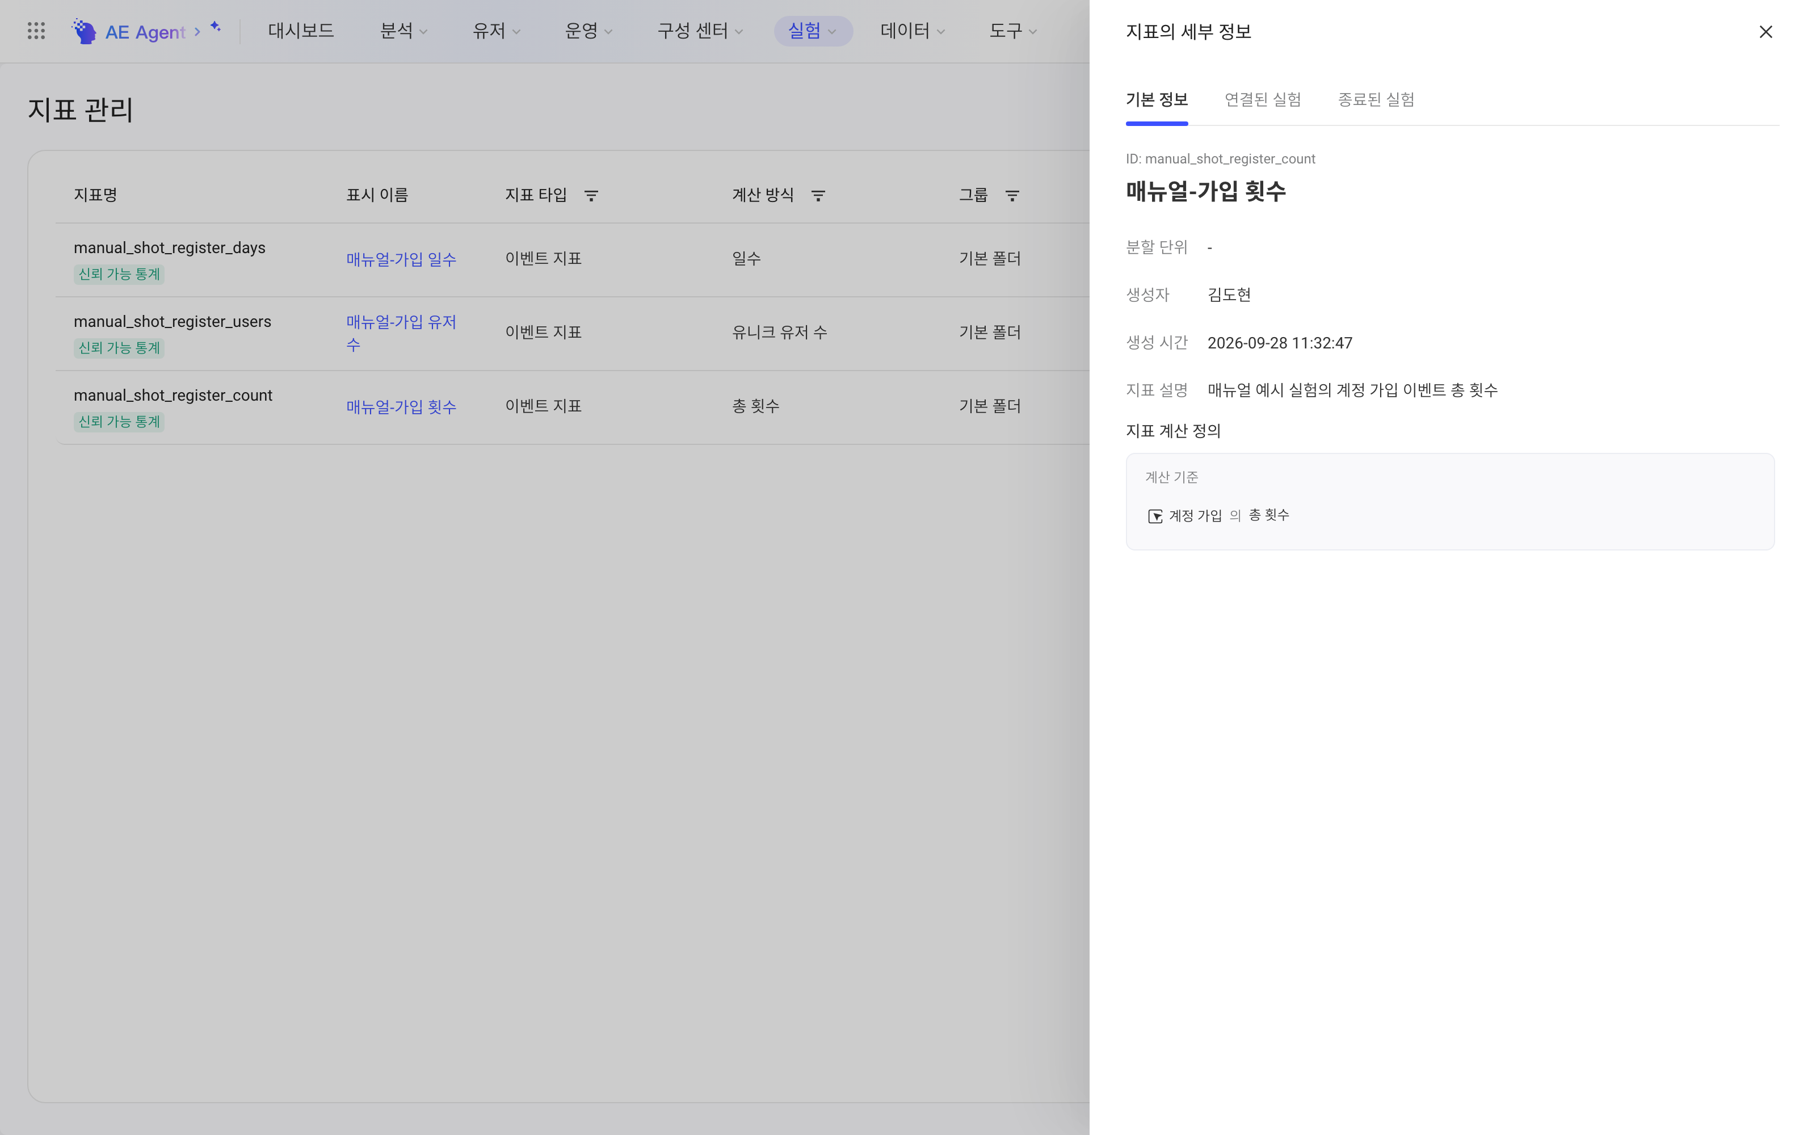Click the 일수 calculation cell
This screenshot has width=1816, height=1135.
click(x=746, y=258)
